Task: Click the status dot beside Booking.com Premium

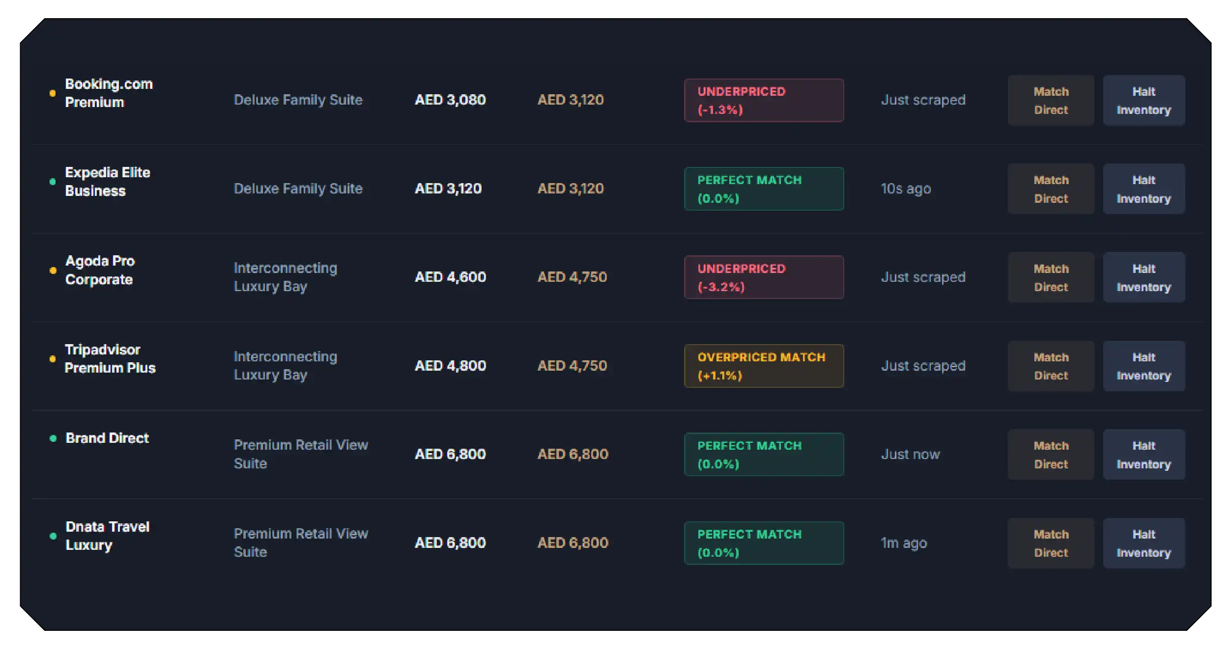Action: click(x=53, y=93)
